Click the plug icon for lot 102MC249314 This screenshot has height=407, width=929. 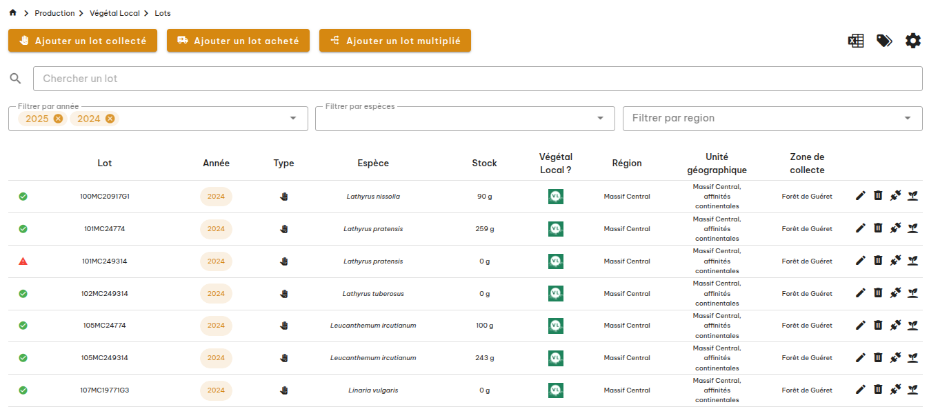(x=895, y=293)
